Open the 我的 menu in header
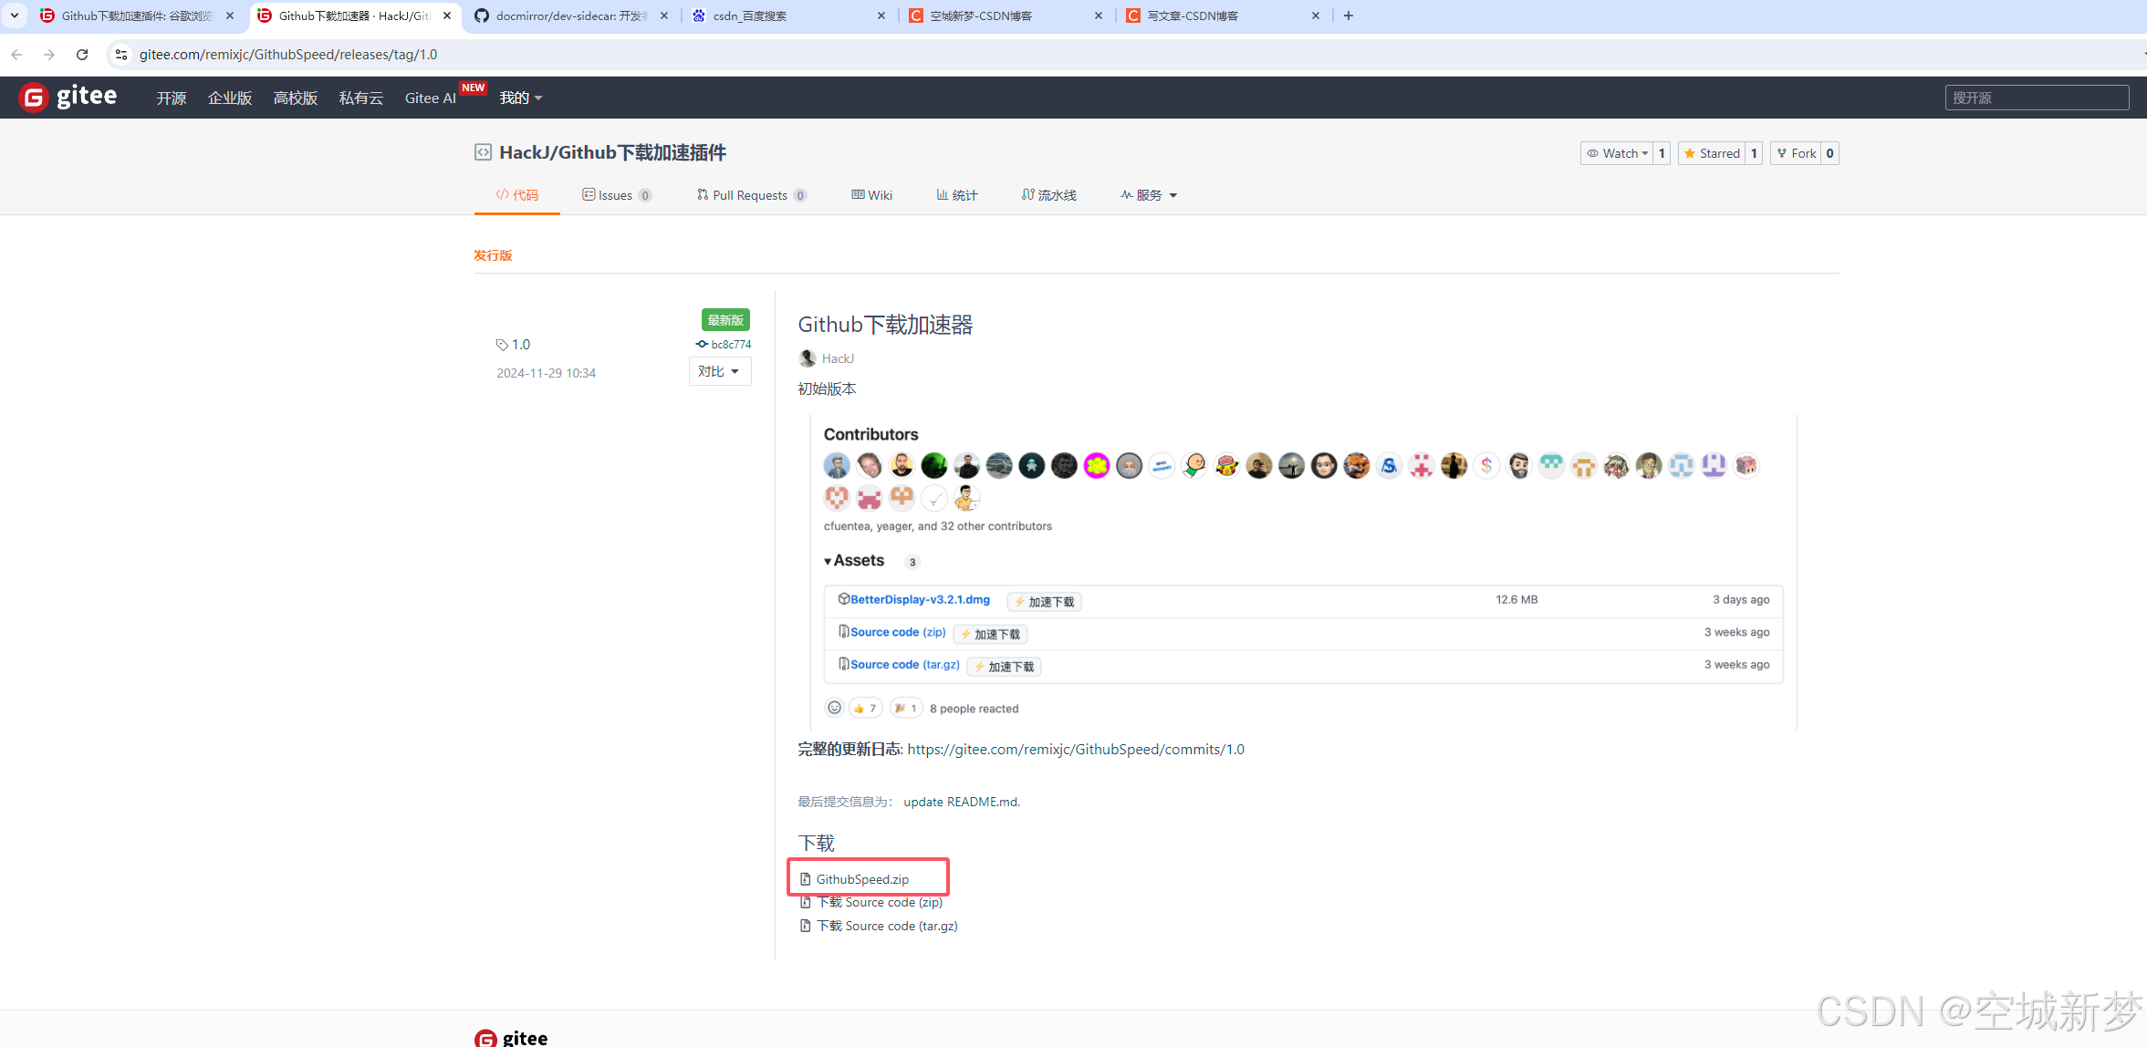 [520, 98]
